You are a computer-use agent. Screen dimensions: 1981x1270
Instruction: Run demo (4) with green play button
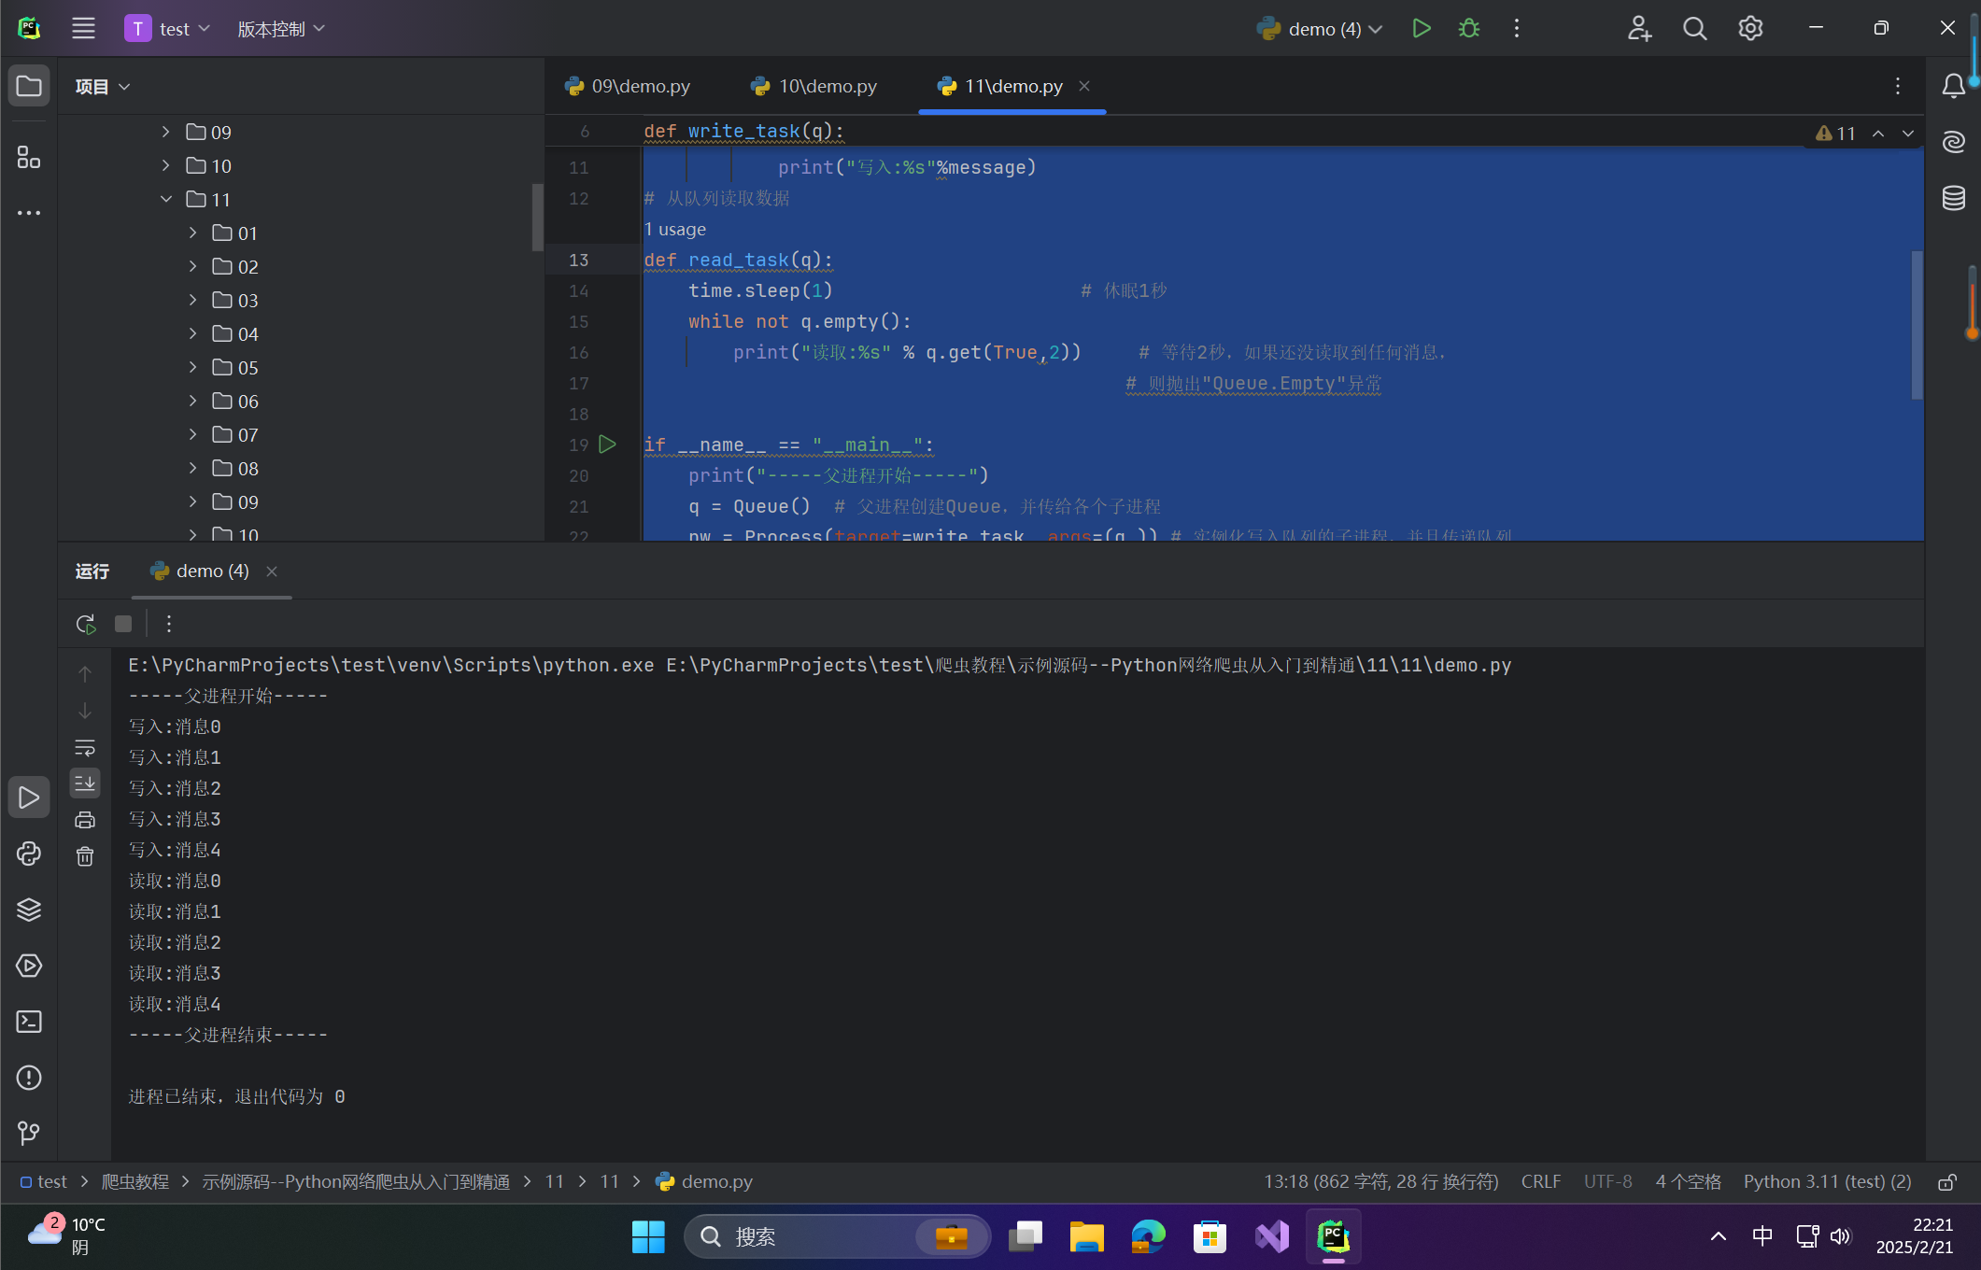1421,29
